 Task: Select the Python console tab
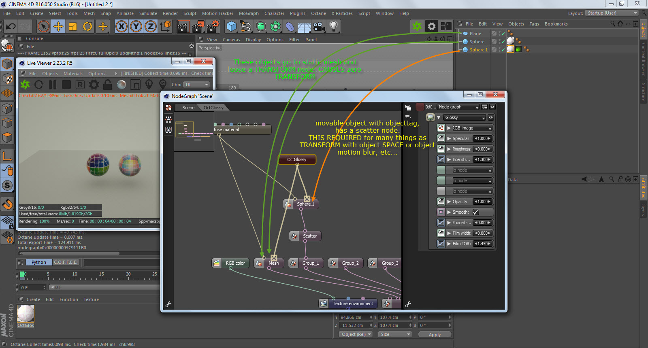pyautogui.click(x=39, y=262)
